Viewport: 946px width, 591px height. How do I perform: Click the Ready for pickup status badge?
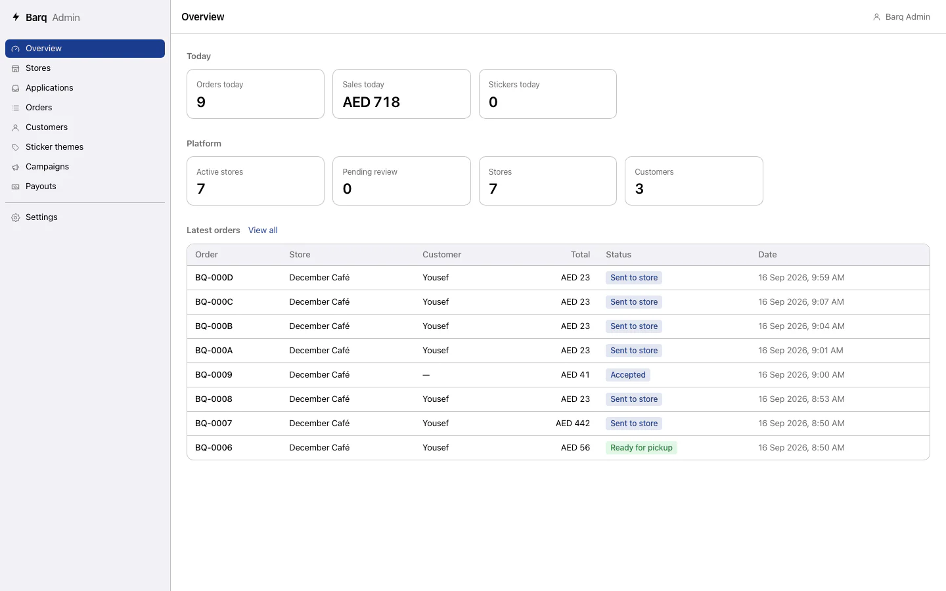point(641,448)
